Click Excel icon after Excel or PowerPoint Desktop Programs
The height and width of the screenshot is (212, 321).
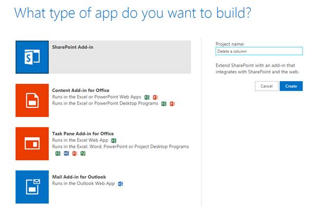164,104
